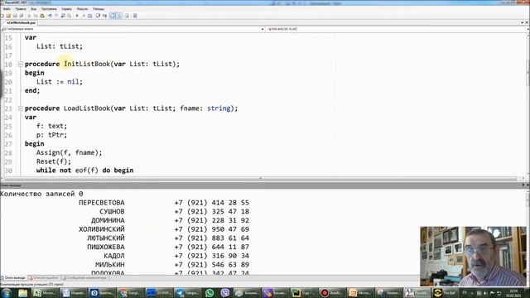The width and height of the screenshot is (530, 298).
Task: Click the 'while not eof(f) do begin' line
Action: (x=84, y=171)
